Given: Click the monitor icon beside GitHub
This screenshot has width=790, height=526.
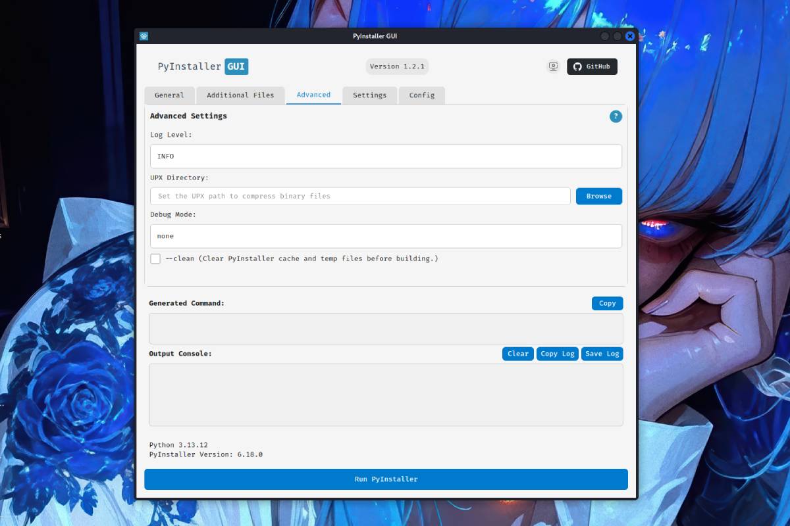Looking at the screenshot, I should 553,66.
